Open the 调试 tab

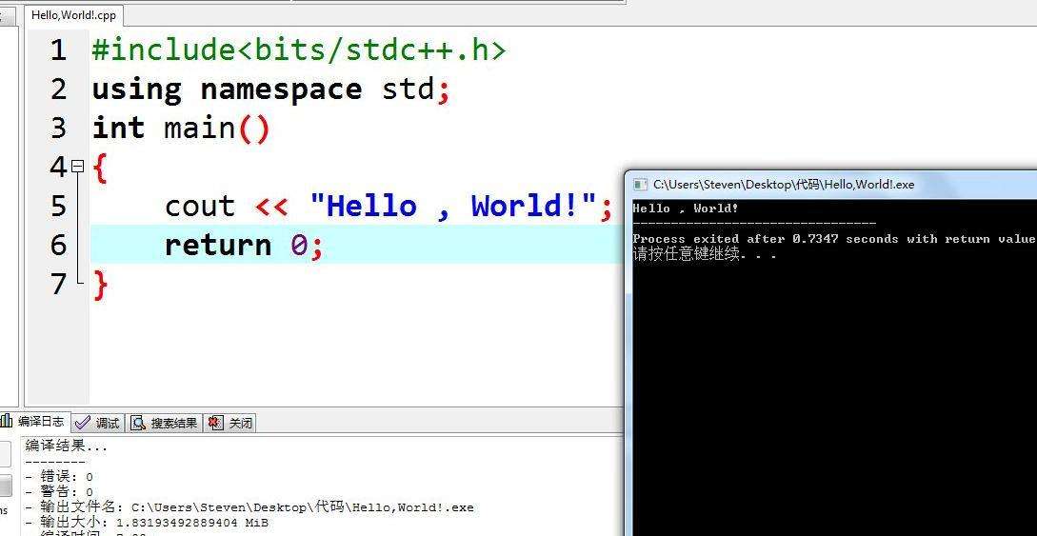97,423
